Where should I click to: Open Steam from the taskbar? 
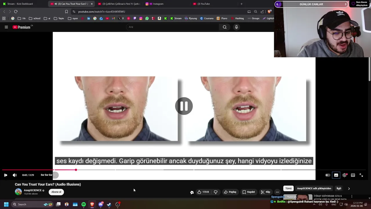pyautogui.click(x=109, y=204)
